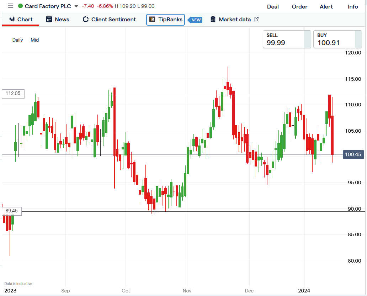Click the Sep label on time axis
Image resolution: width=367 pixels, height=296 pixels.
click(65, 291)
